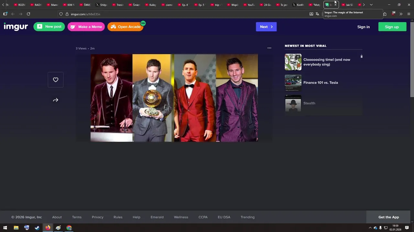Expand the more tools chevrons in toolbar
Screen dimensions: 414x232
pos(401,14)
